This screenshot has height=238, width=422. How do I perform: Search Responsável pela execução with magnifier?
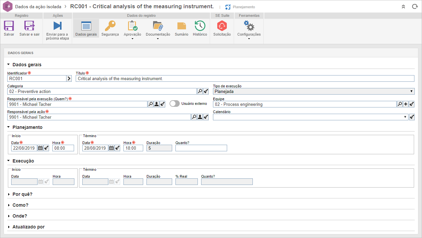pos(150,104)
